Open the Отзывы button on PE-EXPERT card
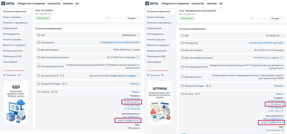287x134 pixels. 133,18
